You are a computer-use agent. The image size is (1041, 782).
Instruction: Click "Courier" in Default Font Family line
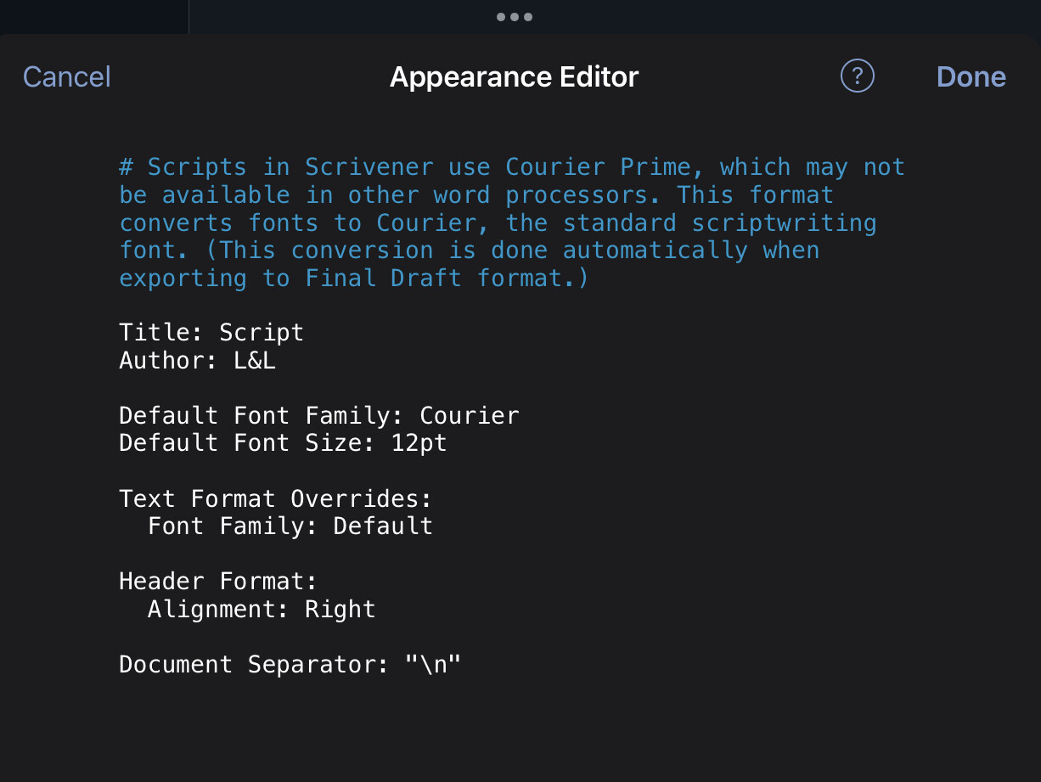click(x=469, y=415)
